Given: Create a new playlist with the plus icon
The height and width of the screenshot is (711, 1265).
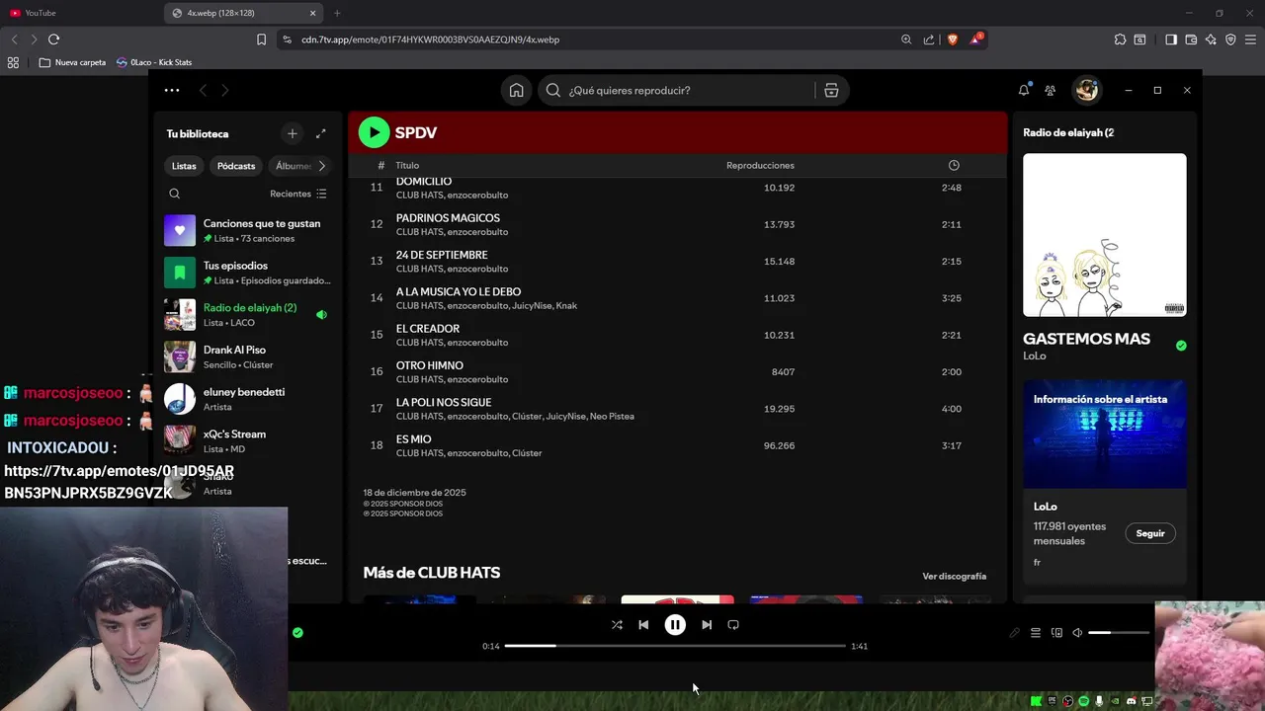Looking at the screenshot, I should 292,133.
